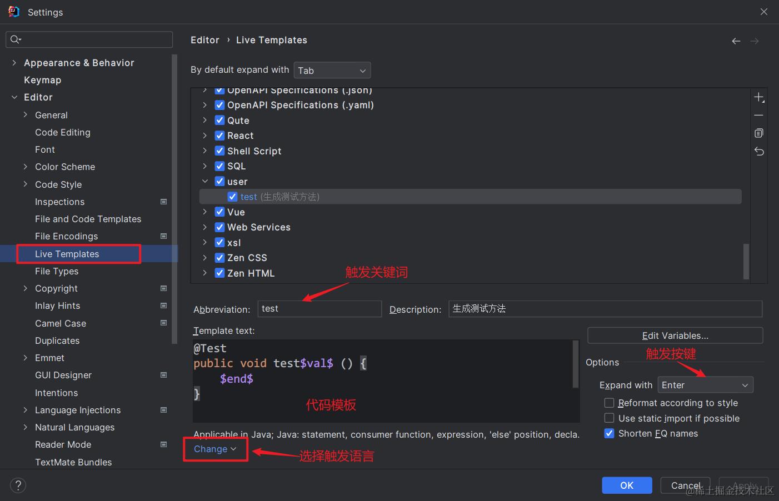
Task: Uncheck the React template group
Action: point(220,136)
